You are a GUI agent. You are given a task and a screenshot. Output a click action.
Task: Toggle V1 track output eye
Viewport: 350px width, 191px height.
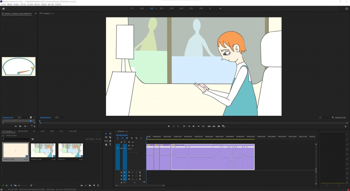click(133, 146)
